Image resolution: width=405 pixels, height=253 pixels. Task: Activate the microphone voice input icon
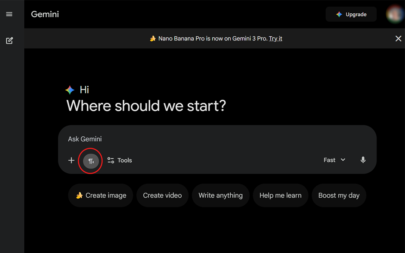(x=363, y=160)
